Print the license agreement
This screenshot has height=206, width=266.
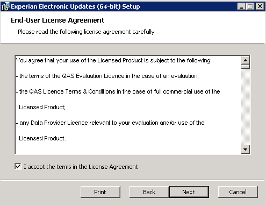click(100, 192)
